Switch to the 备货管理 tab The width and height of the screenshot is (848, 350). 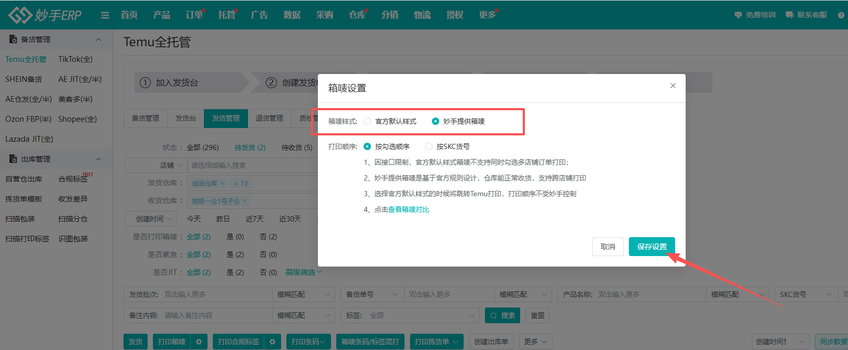point(146,119)
